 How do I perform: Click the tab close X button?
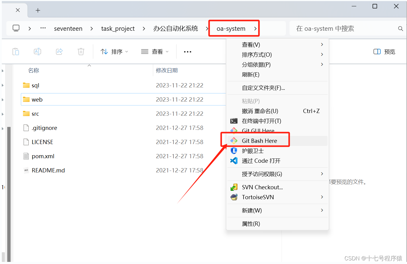18,10
